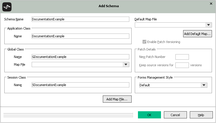Click the Keep source versions count field
This screenshot has width=216, height=123.
tap(182, 65)
